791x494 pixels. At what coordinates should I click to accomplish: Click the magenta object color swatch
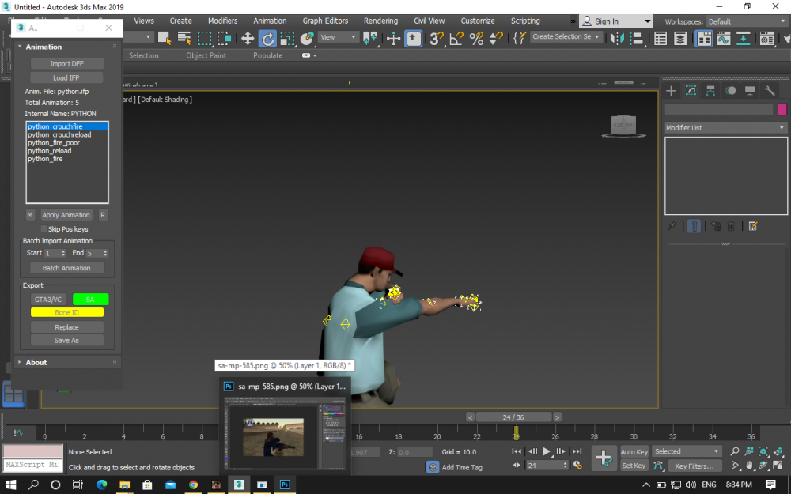click(x=782, y=109)
